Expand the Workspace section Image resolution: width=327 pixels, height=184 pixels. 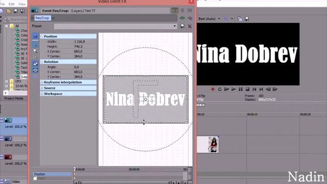click(42, 94)
